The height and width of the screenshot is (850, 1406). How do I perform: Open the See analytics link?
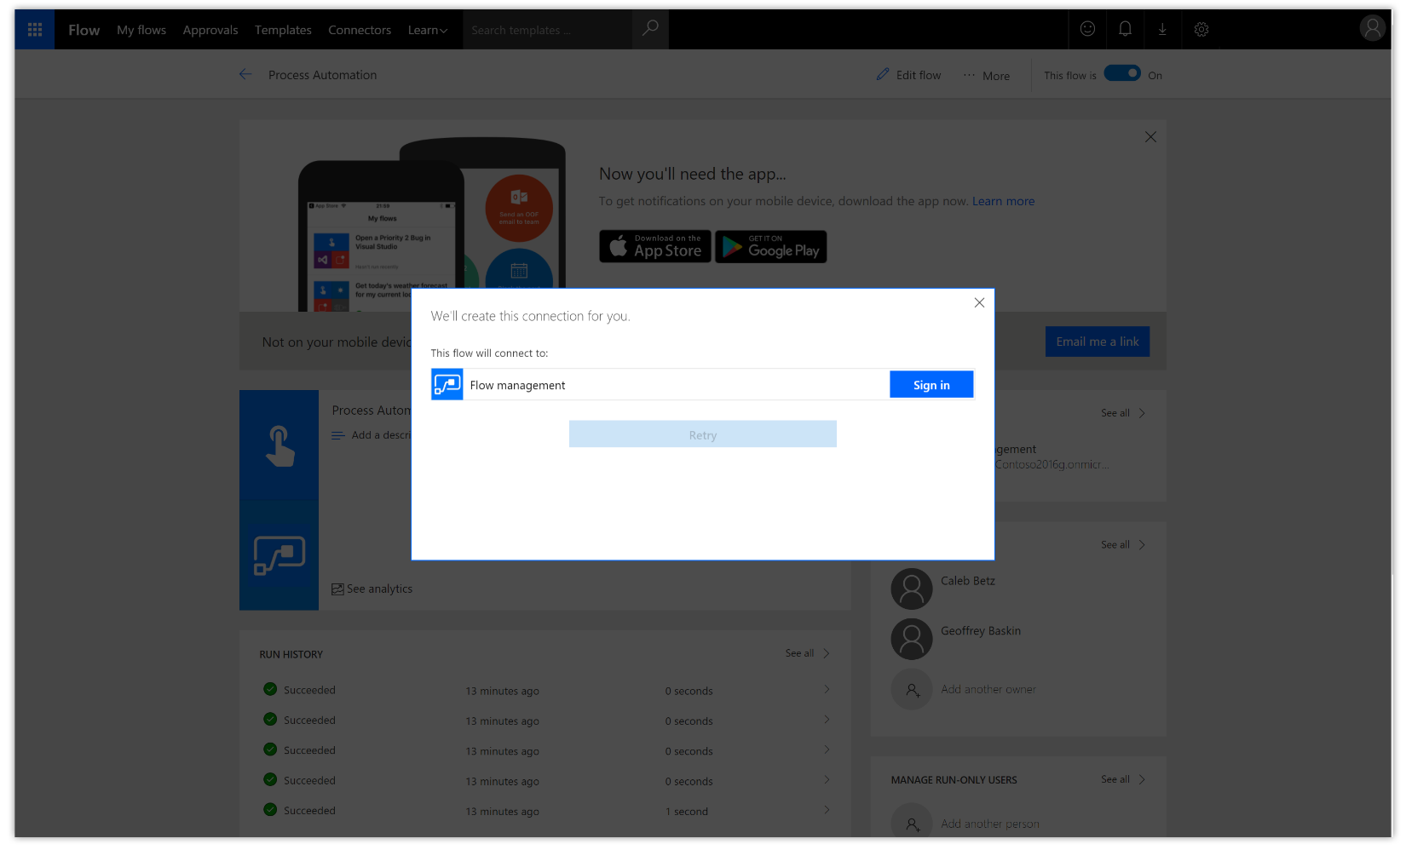click(379, 589)
